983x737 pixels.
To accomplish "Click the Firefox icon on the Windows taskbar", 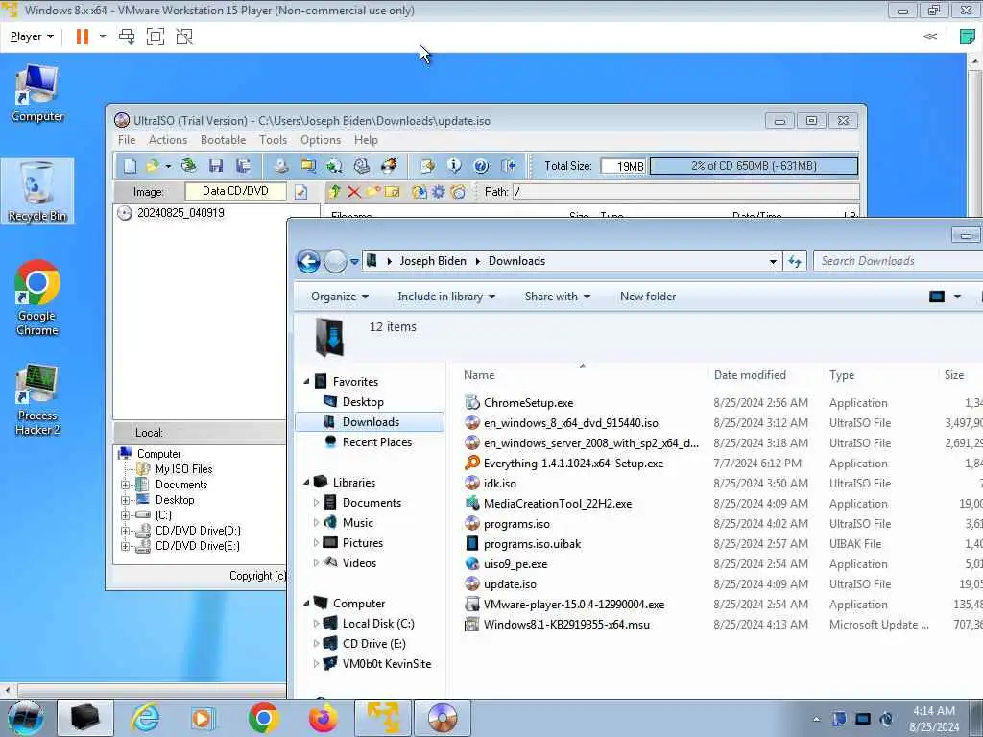I will (323, 718).
